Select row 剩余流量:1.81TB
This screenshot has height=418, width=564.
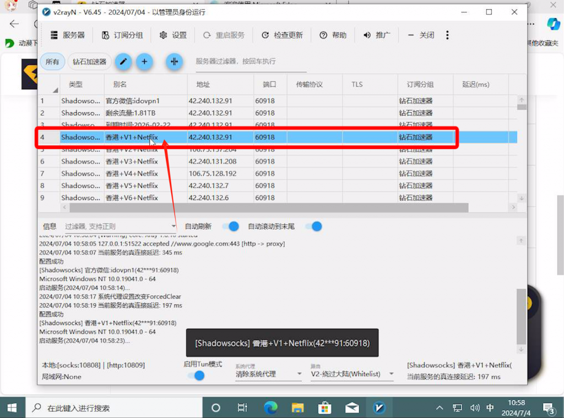(277, 113)
